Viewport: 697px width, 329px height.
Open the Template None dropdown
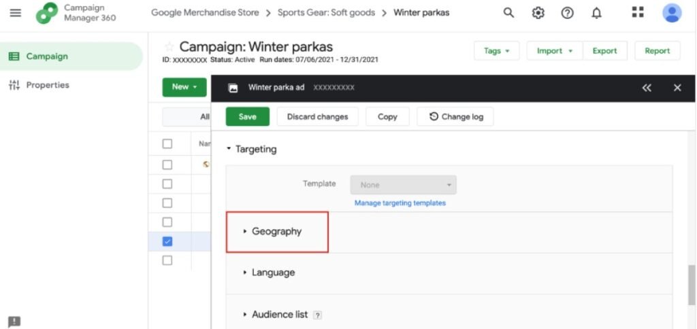pos(403,185)
